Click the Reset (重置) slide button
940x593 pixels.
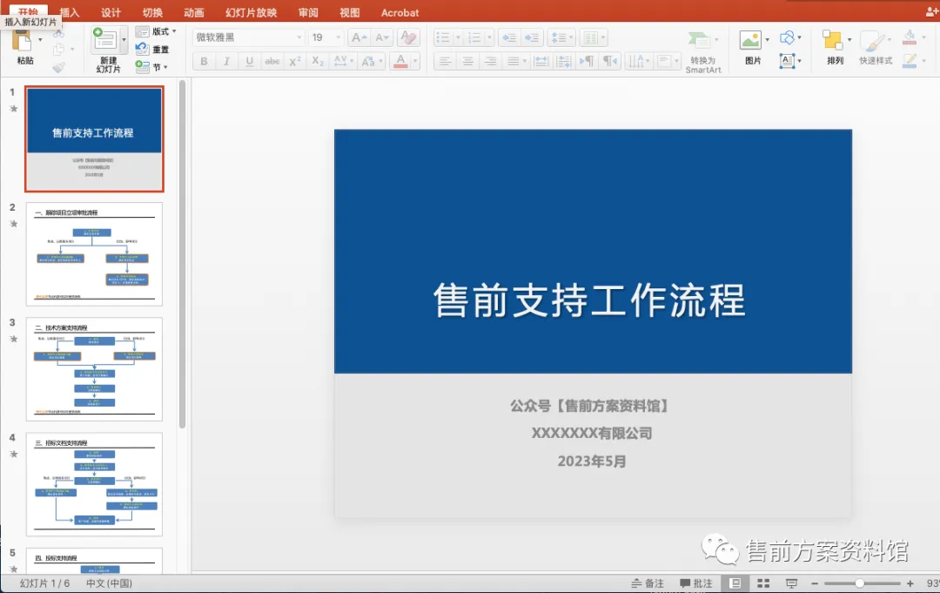tap(152, 49)
